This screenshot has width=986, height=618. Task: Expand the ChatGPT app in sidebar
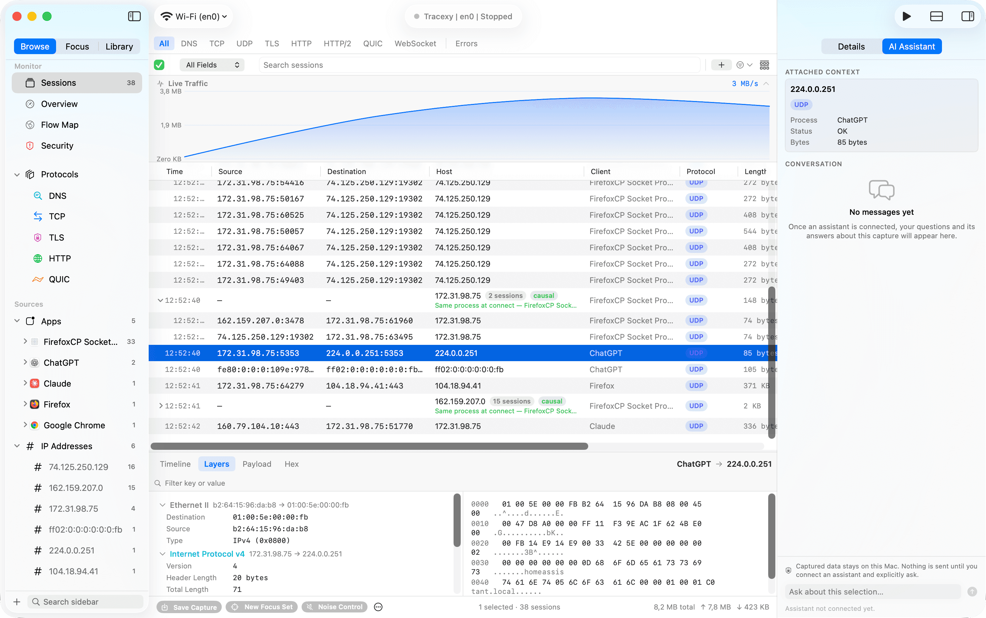25,362
